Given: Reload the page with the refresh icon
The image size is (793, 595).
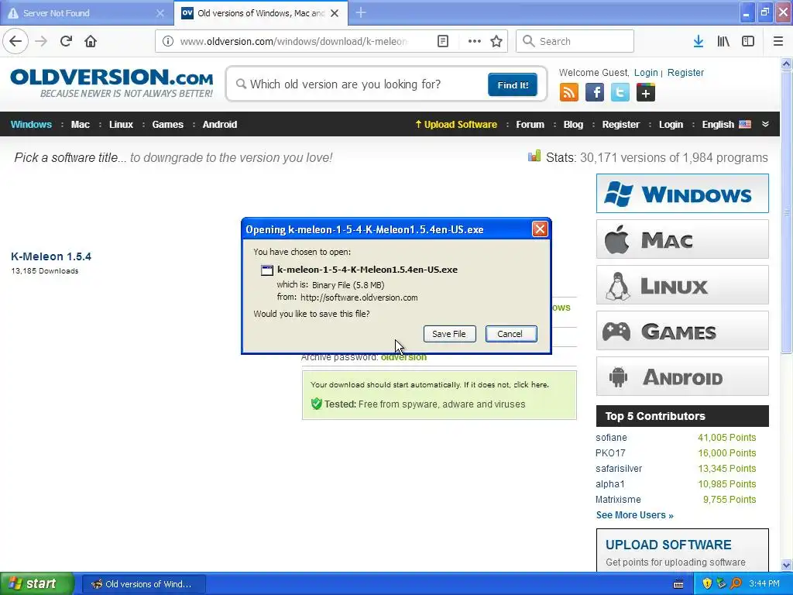Looking at the screenshot, I should click(66, 42).
